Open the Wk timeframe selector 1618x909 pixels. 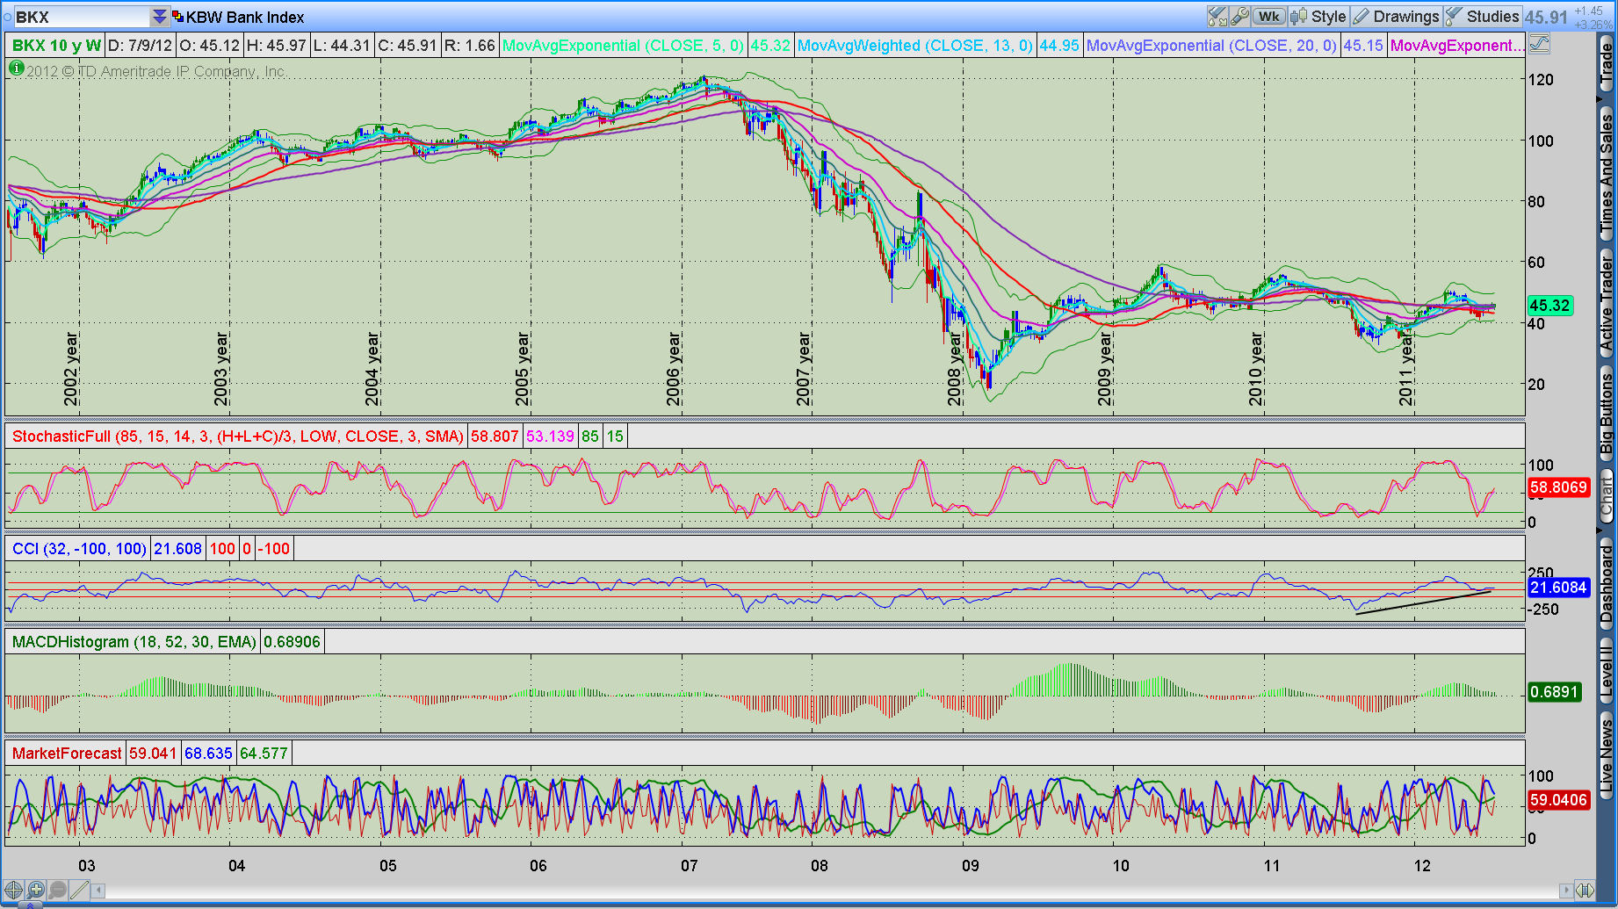[x=1269, y=17]
